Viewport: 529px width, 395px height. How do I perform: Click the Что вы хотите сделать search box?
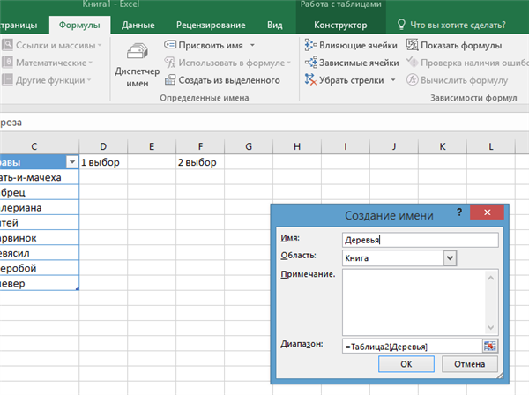458,25
